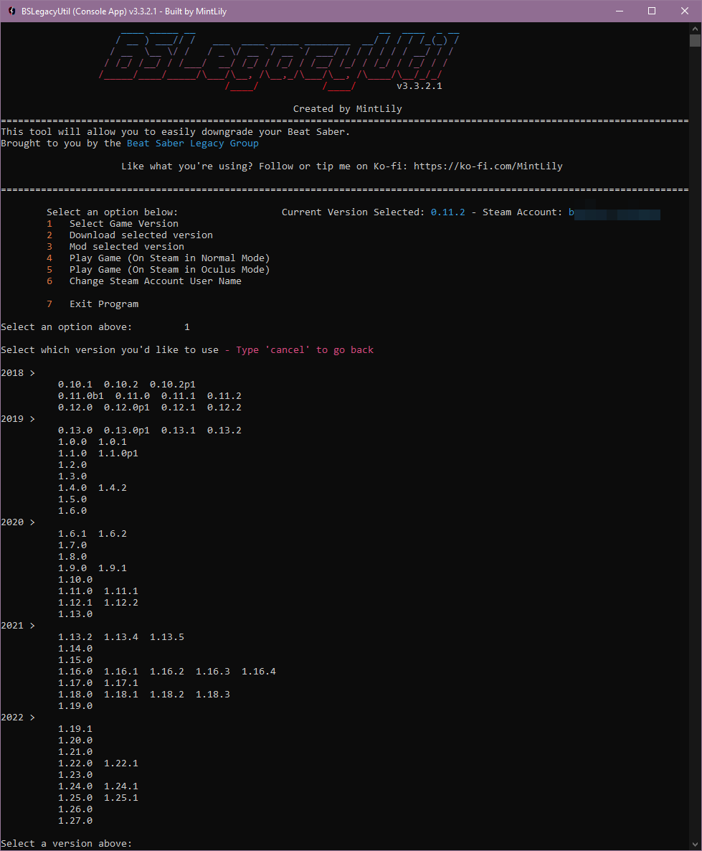Image resolution: width=702 pixels, height=851 pixels.
Task: Open the ko-fi.com/MintLily URL
Action: pos(488,166)
